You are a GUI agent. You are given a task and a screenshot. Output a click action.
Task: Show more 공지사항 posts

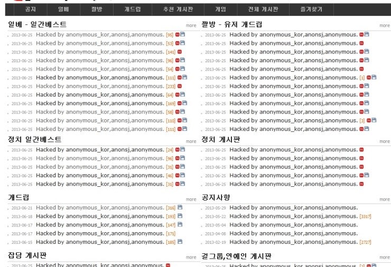(385, 199)
